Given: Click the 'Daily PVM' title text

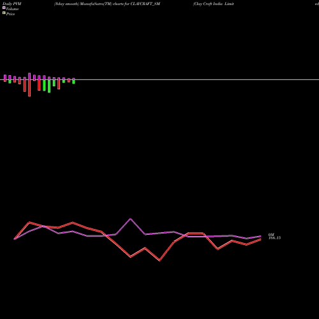Looking at the screenshot, I should pyautogui.click(x=12, y=4).
